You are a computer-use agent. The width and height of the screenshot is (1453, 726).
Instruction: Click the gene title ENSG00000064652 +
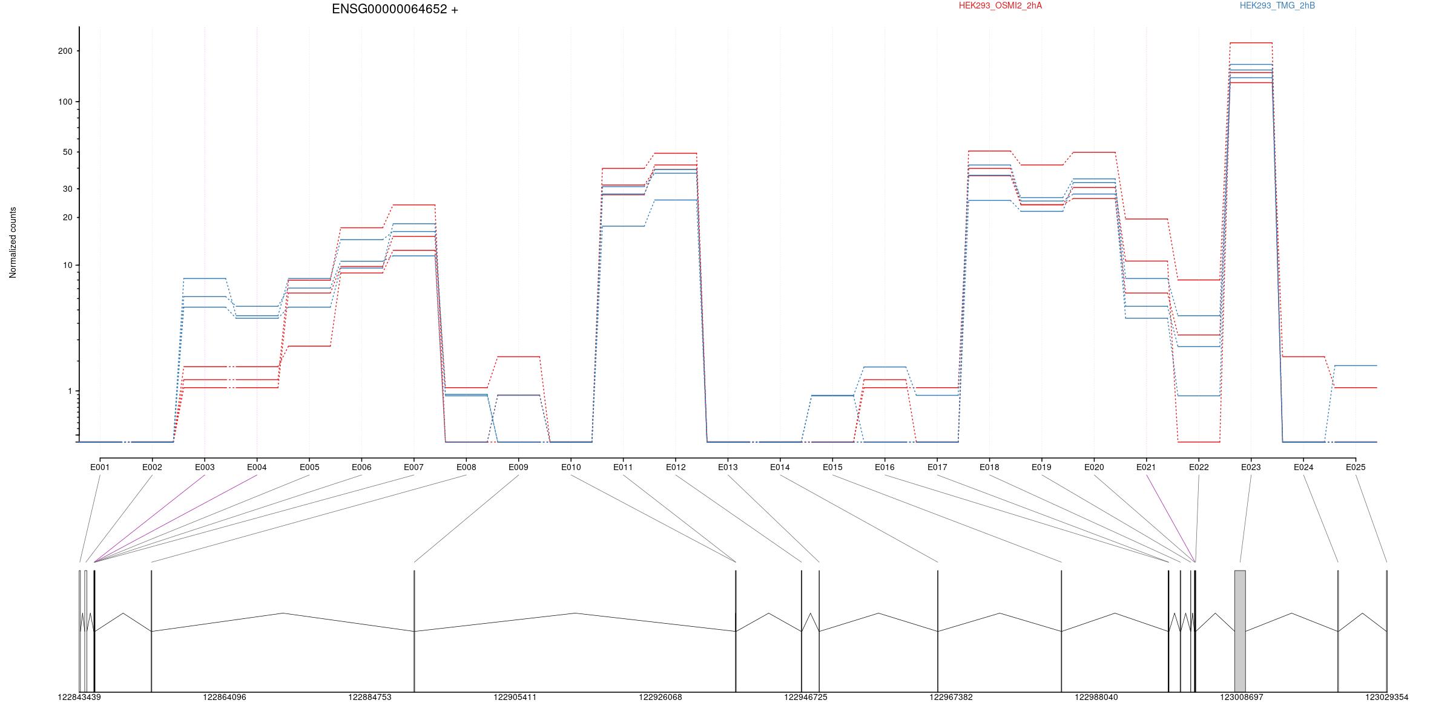tap(395, 9)
